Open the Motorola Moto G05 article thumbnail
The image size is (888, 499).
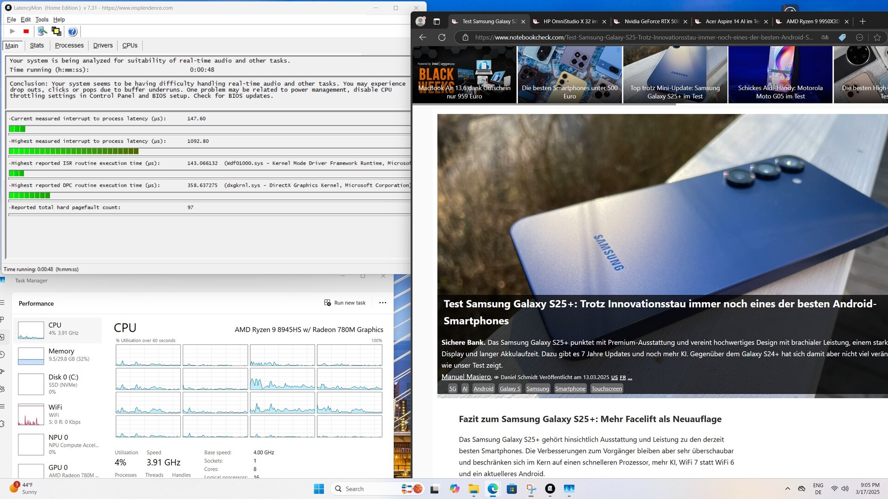pyautogui.click(x=780, y=74)
